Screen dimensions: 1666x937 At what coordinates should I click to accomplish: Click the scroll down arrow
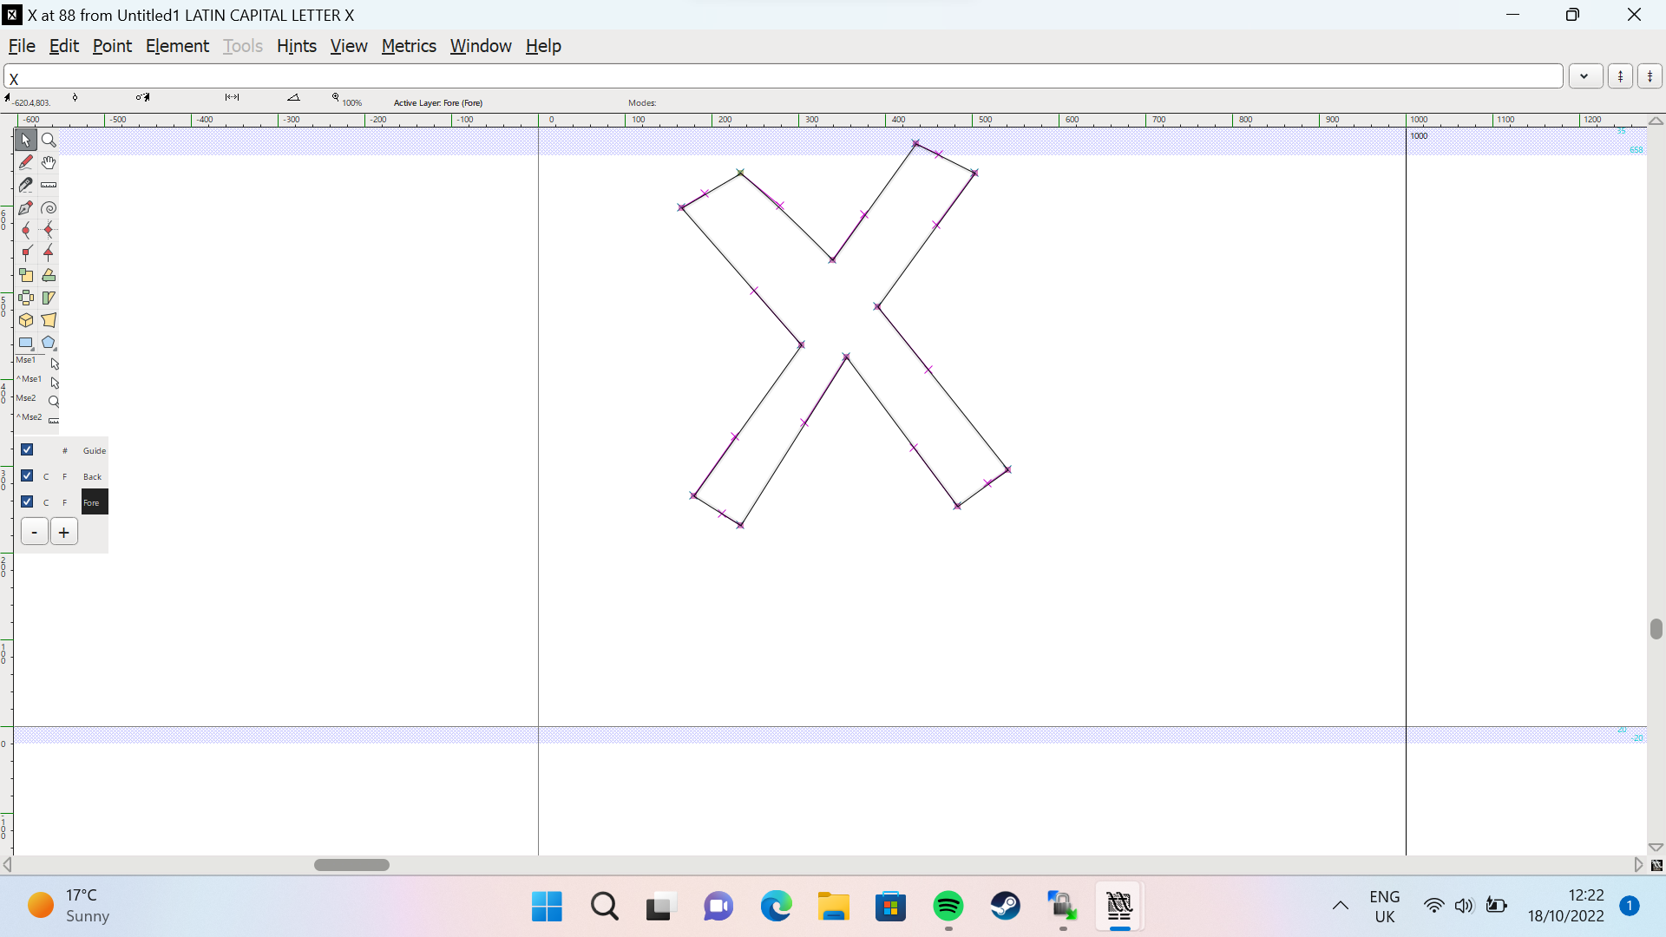(x=1656, y=848)
